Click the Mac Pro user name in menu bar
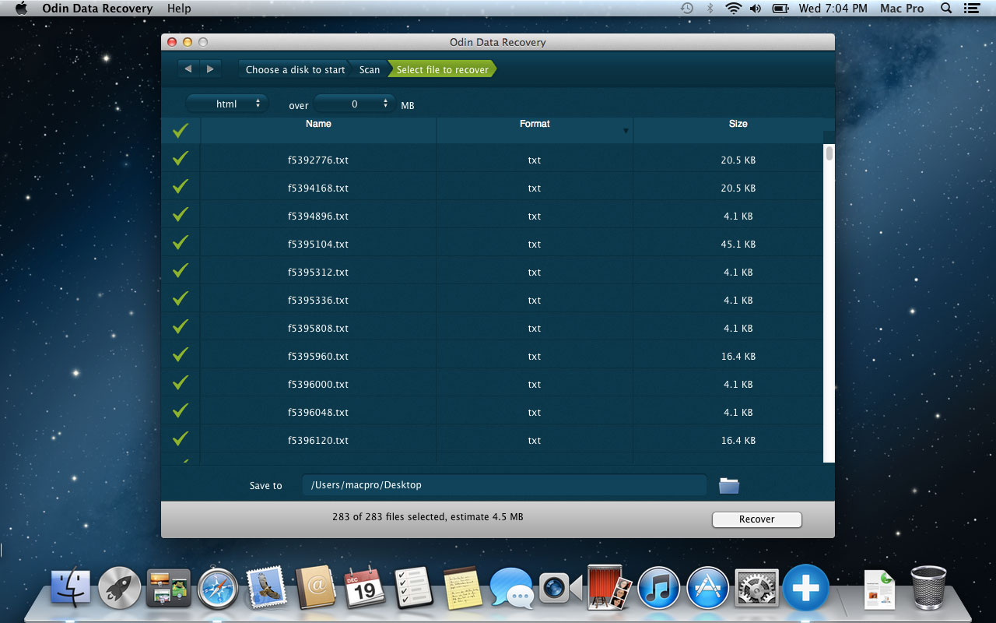 coord(902,9)
